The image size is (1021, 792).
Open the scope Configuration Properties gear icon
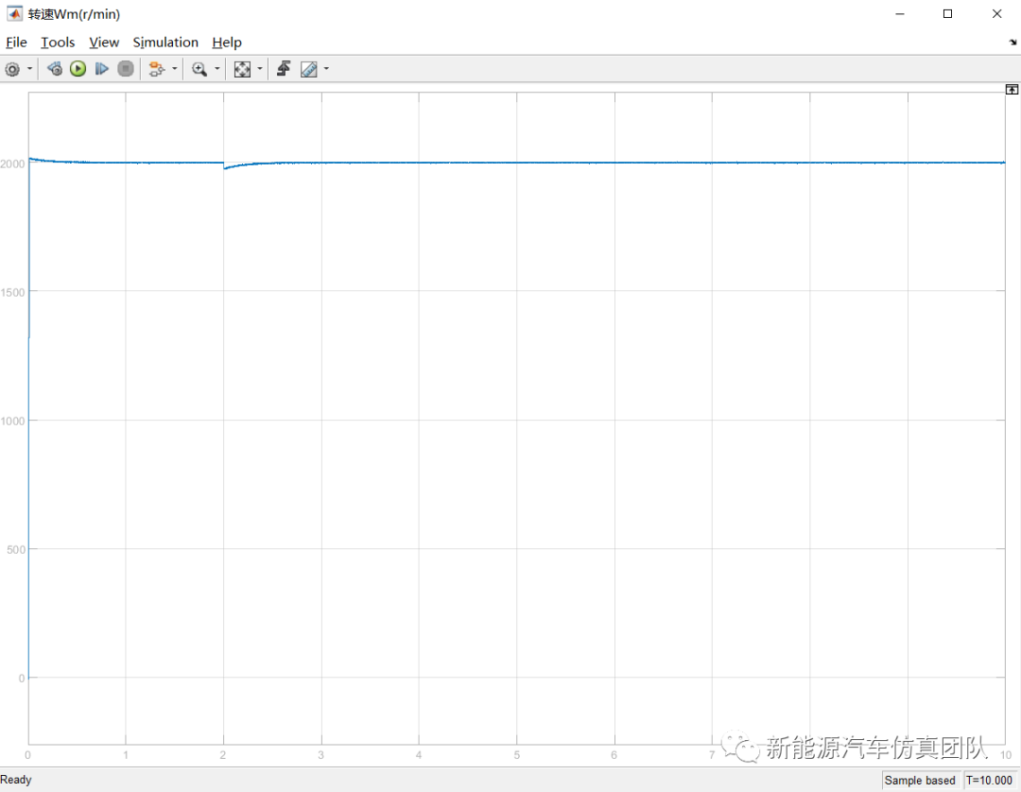click(x=12, y=69)
